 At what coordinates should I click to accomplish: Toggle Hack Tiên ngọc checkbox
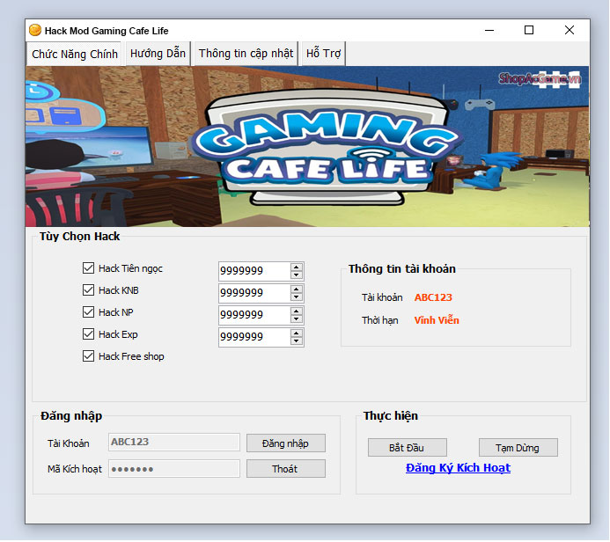pos(88,267)
